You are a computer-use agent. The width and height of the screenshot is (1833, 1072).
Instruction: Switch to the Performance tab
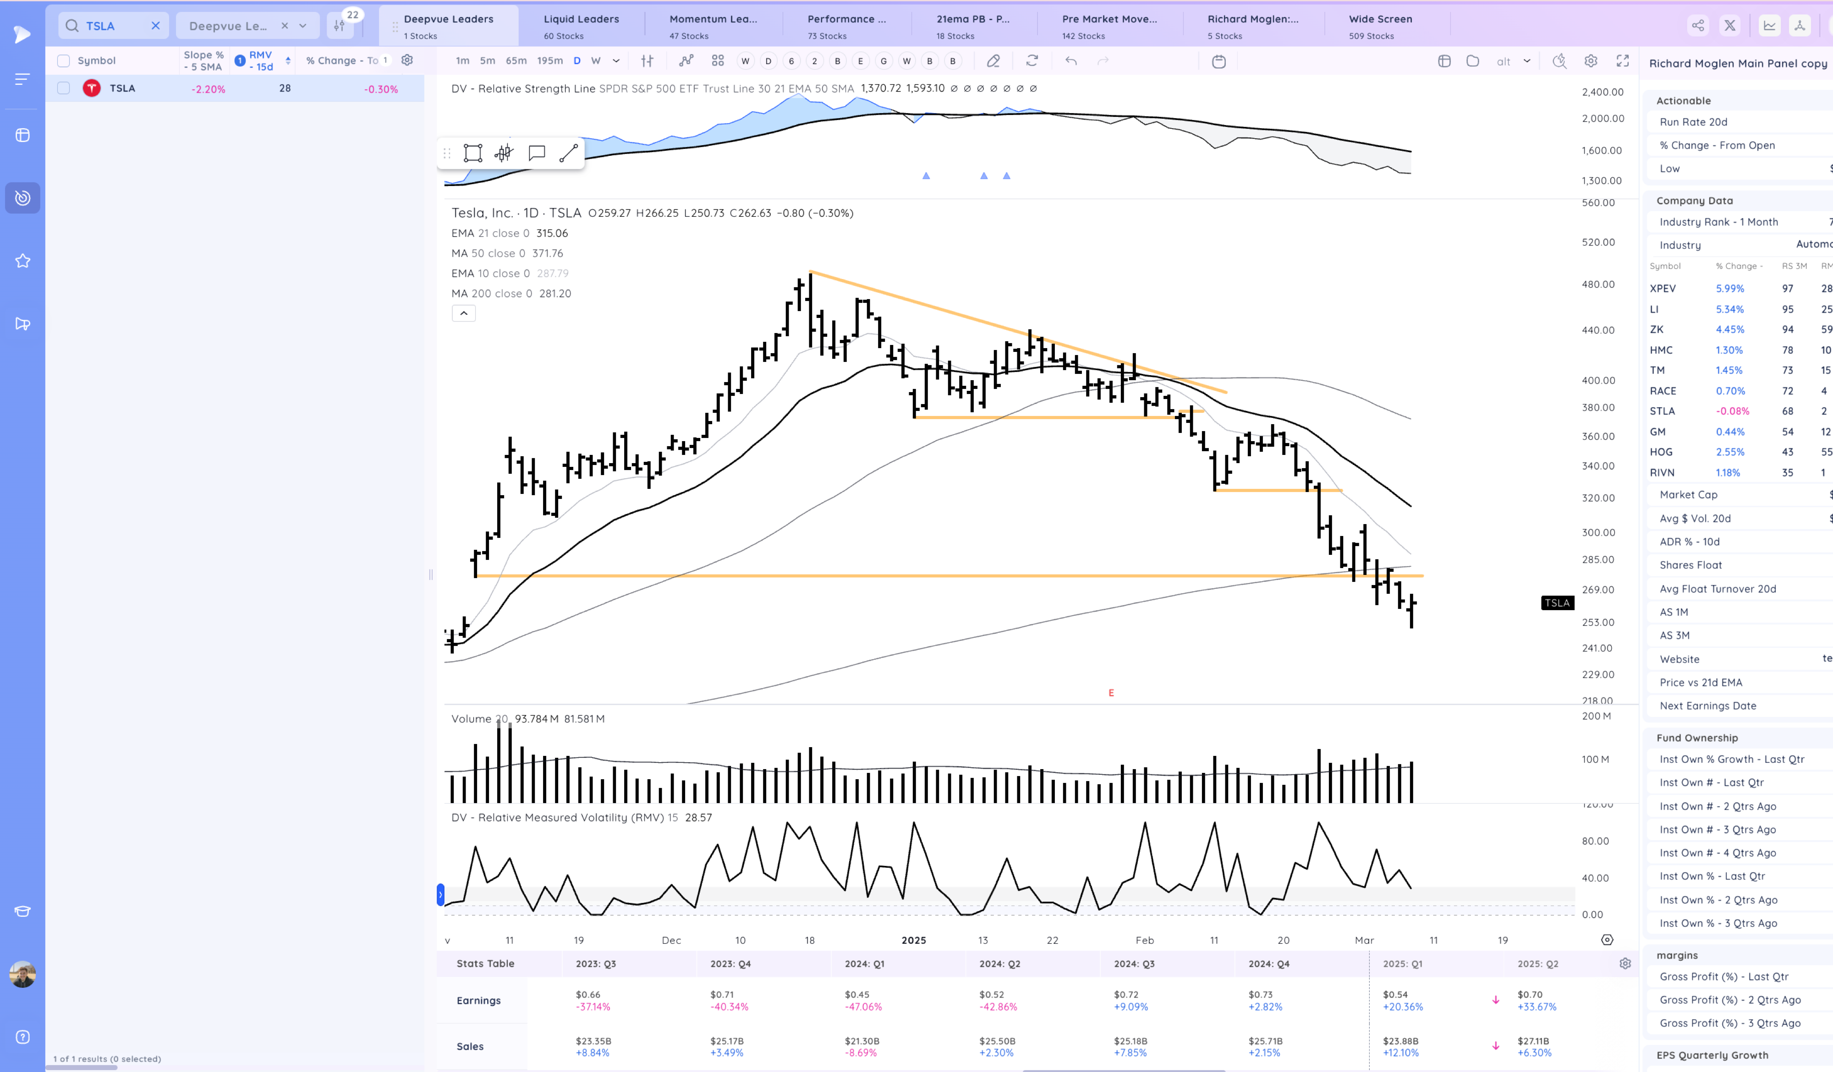click(x=847, y=26)
